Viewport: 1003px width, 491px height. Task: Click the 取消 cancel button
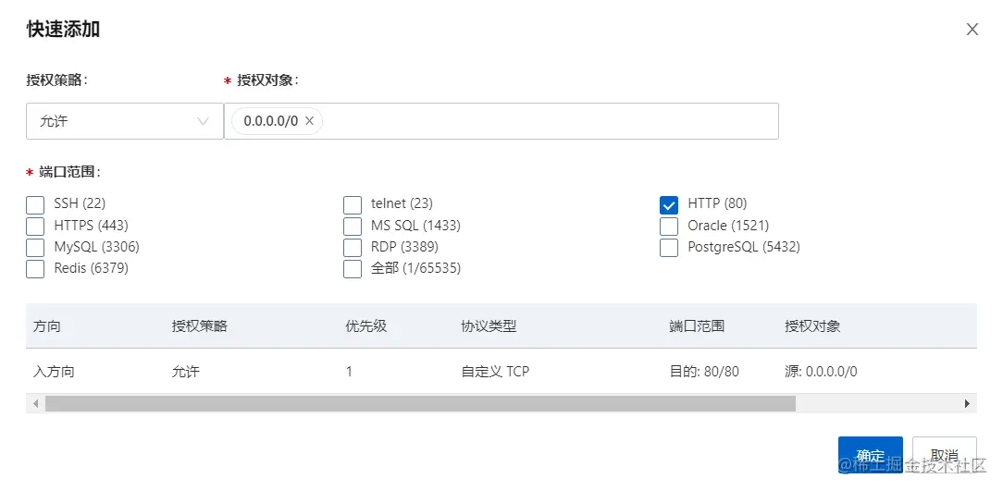point(944,455)
